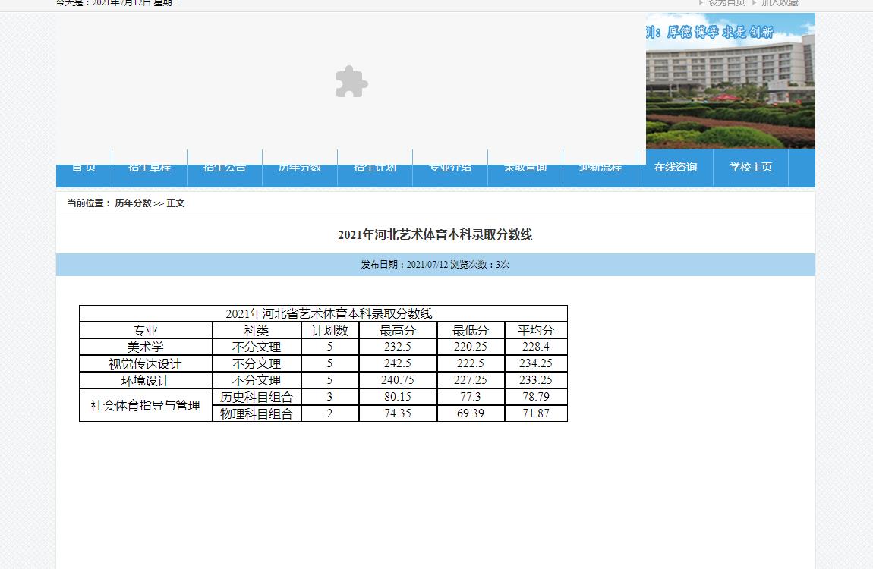Click the highest score 232.5 cell

click(398, 347)
